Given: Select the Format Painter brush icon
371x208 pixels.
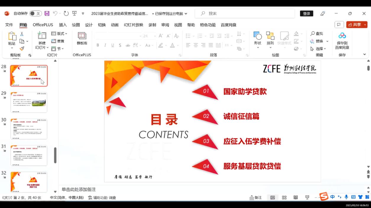Looking at the screenshot, I should click(22, 49).
